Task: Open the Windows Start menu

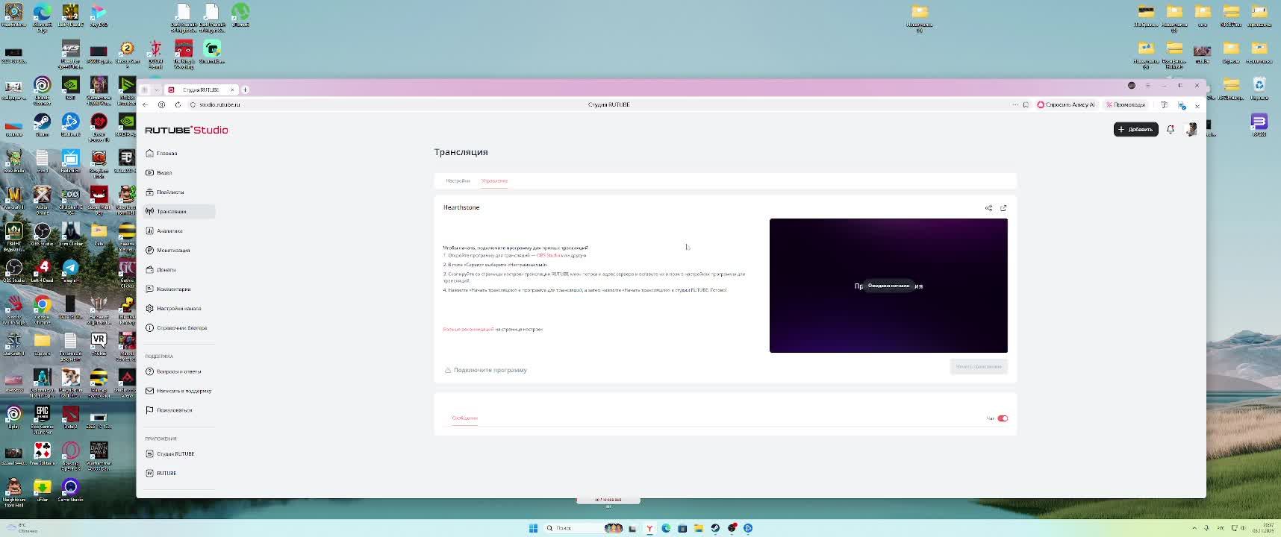Action: click(533, 528)
